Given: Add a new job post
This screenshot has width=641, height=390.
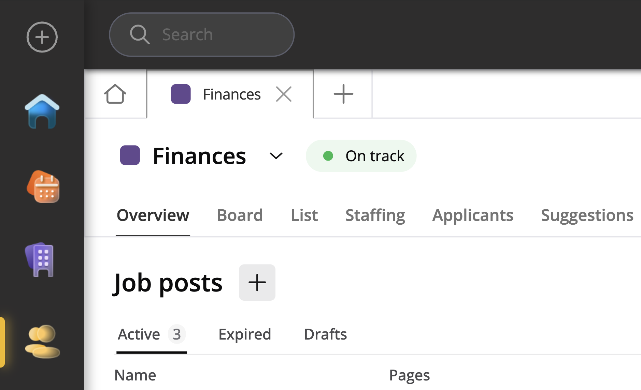Looking at the screenshot, I should pos(257,283).
